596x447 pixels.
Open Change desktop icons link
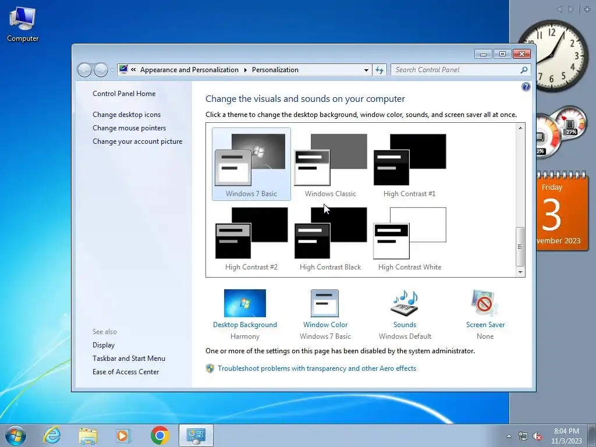pyautogui.click(x=126, y=115)
